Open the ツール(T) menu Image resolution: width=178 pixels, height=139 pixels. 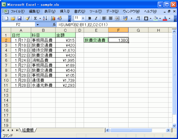click(x=96, y=11)
